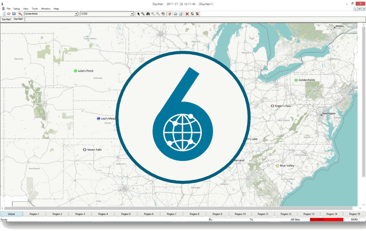Click the red user status indicator

click(326, 220)
